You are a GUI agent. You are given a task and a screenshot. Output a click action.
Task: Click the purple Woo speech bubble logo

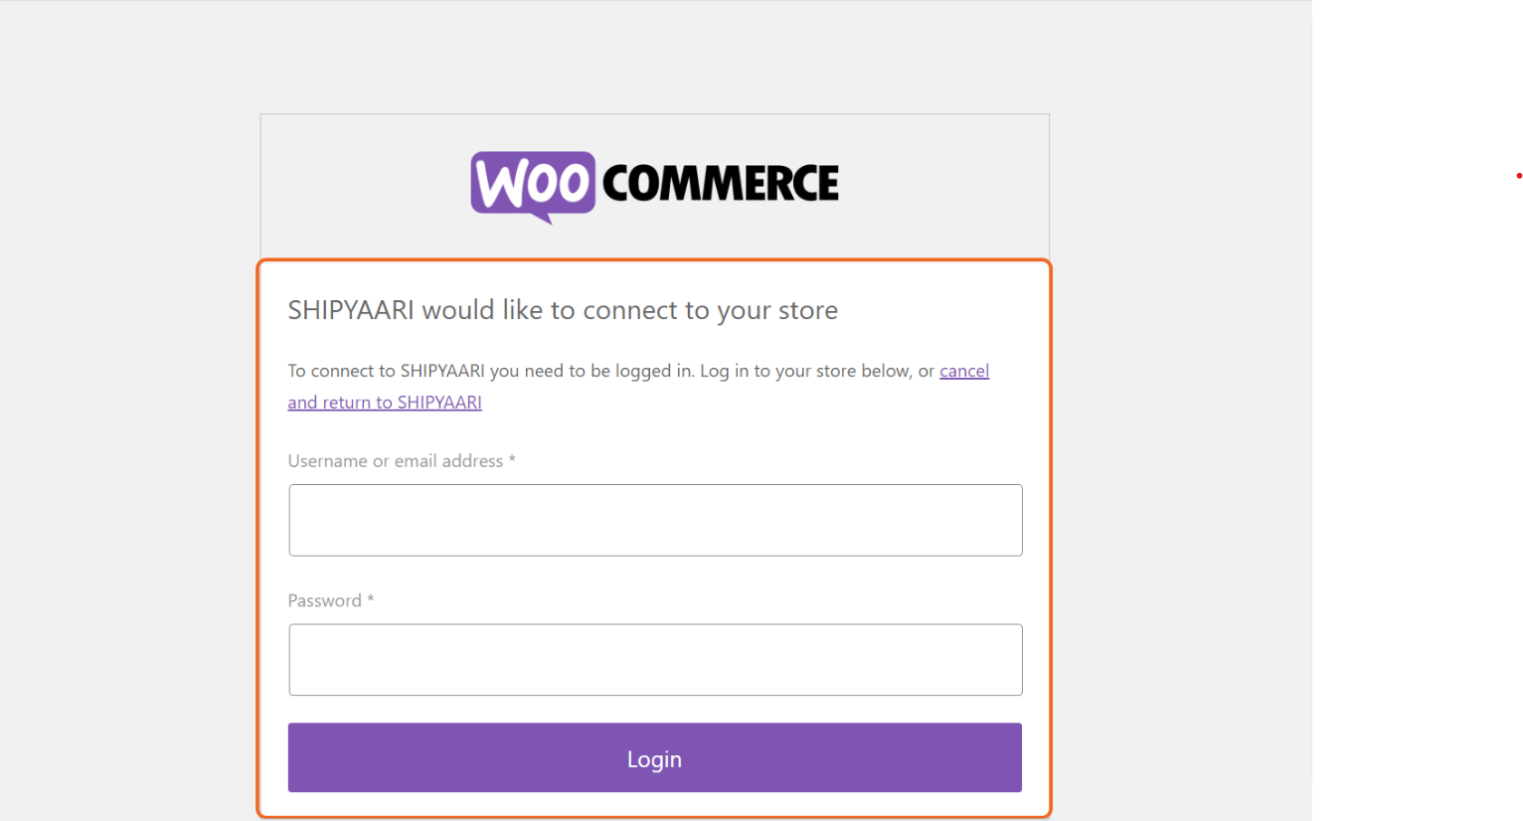point(532,185)
